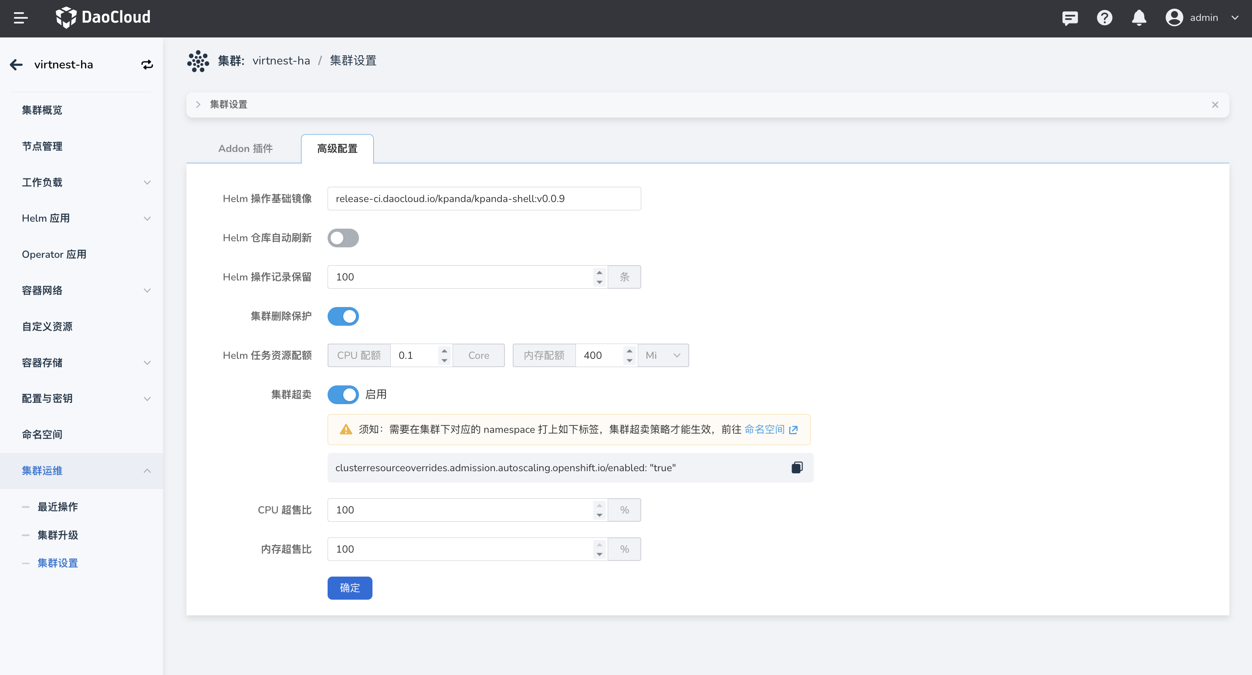Image resolution: width=1252 pixels, height=675 pixels.
Task: Click the chat messages icon
Action: tap(1070, 18)
